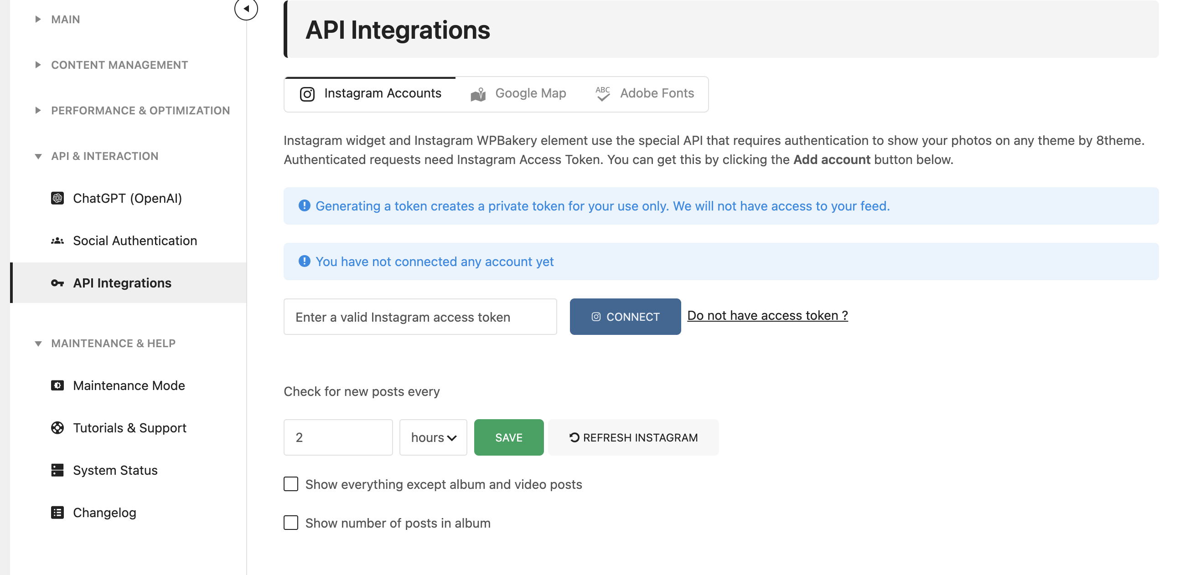Focus the Instagram access token field

pos(420,317)
